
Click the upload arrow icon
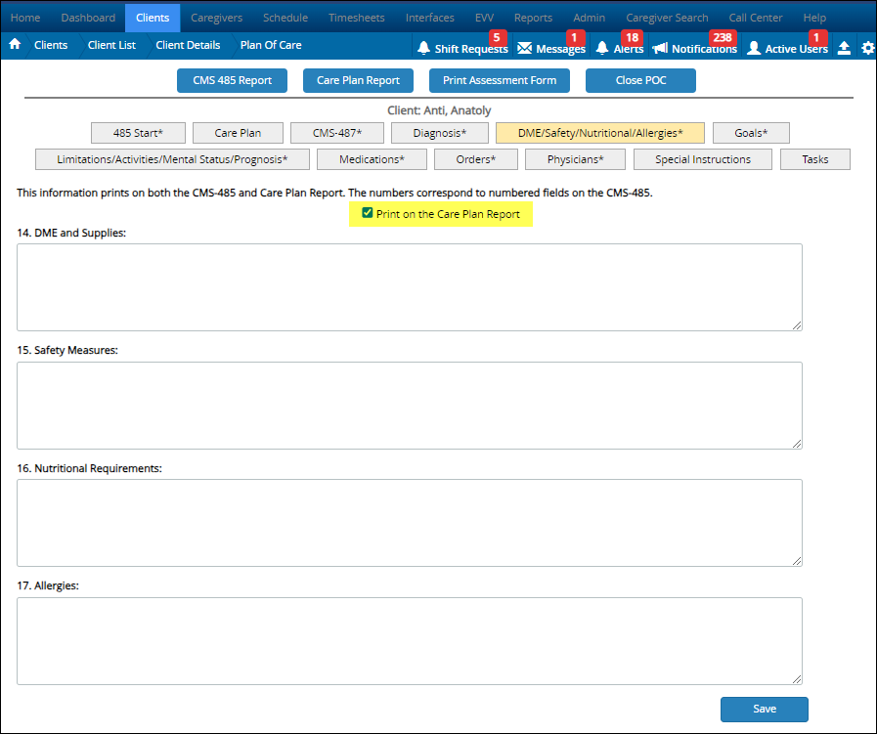point(844,48)
